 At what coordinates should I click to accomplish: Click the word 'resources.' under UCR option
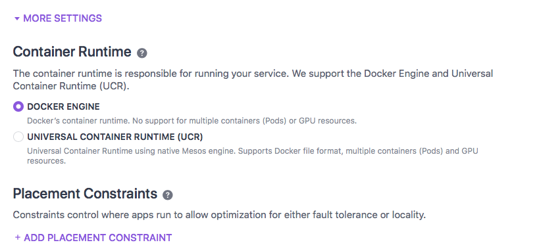pos(46,161)
